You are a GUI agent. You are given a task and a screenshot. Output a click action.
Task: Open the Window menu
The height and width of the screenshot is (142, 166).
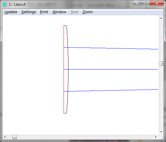[x=59, y=12]
